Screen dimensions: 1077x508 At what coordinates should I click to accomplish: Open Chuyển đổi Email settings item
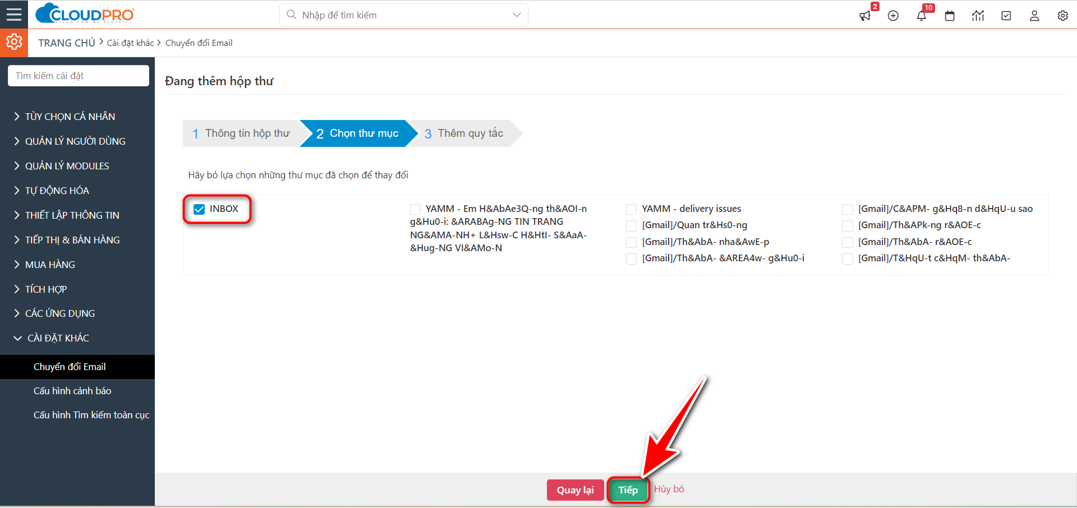click(77, 367)
